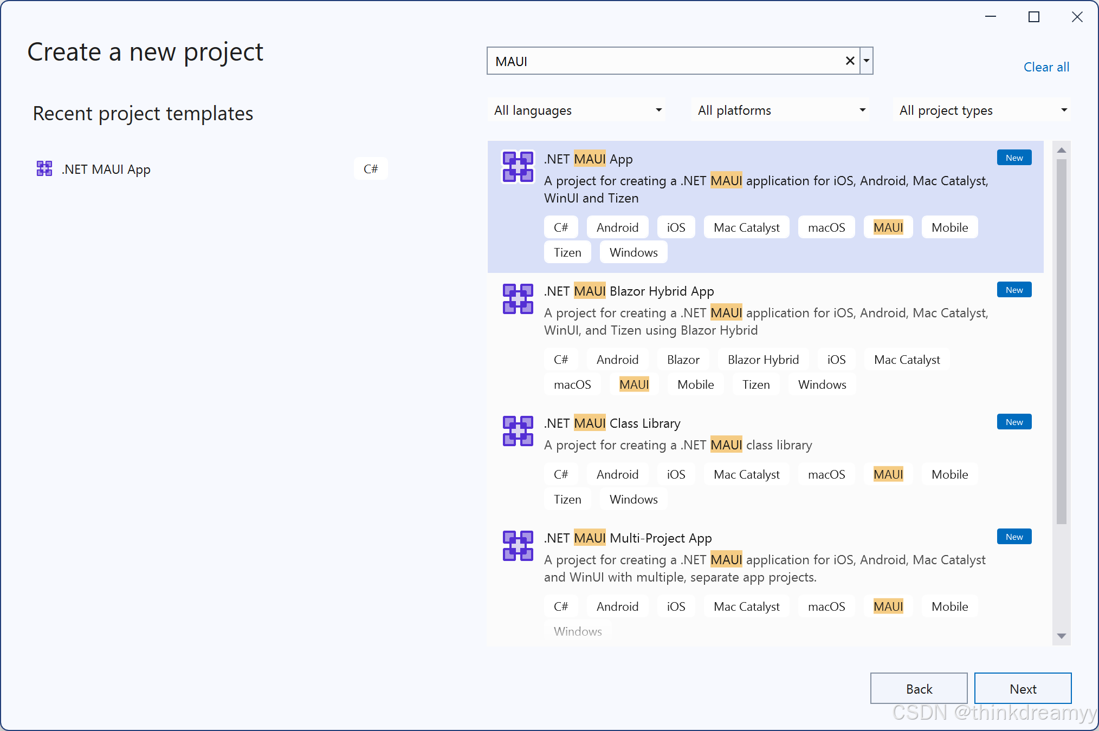This screenshot has width=1099, height=731.
Task: Click the New badge on Class Library
Action: coord(1014,422)
